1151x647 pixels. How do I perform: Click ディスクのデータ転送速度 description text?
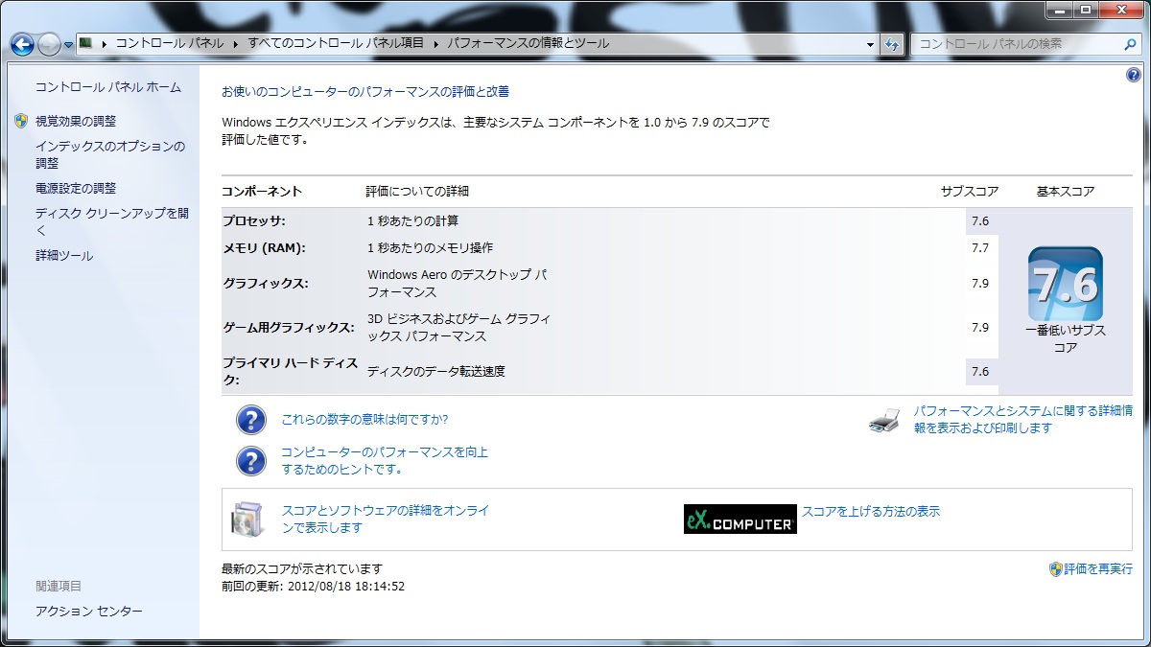pyautogui.click(x=436, y=372)
